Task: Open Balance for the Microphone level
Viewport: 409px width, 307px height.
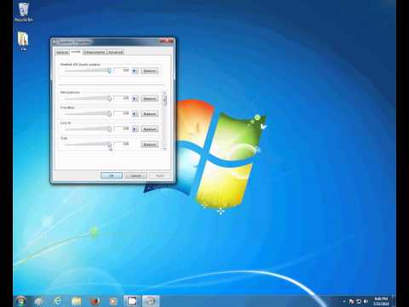Action: 149,99
